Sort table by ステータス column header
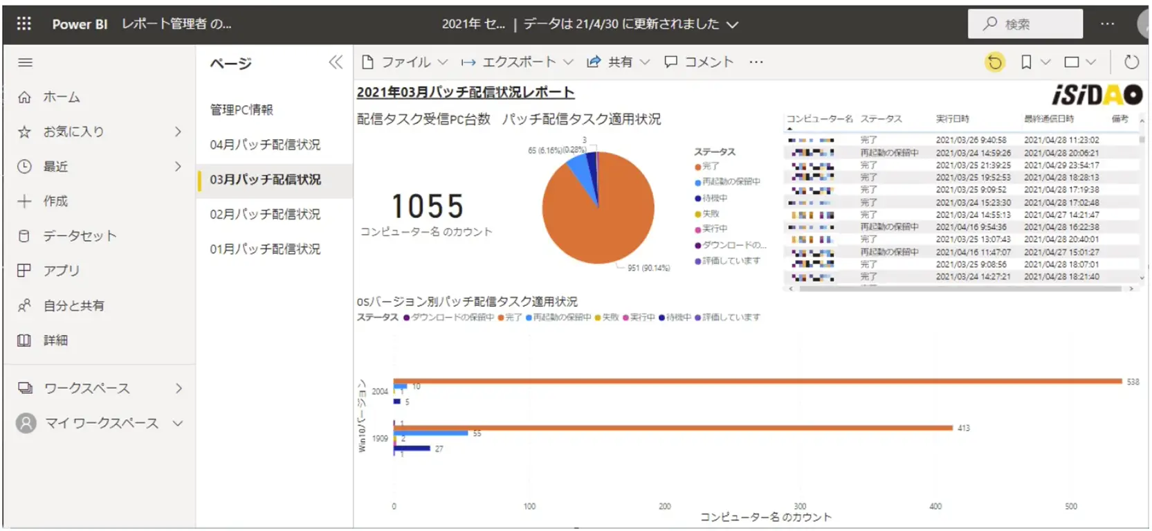Image resolution: width=1152 pixels, height=531 pixels. pyautogui.click(x=881, y=118)
